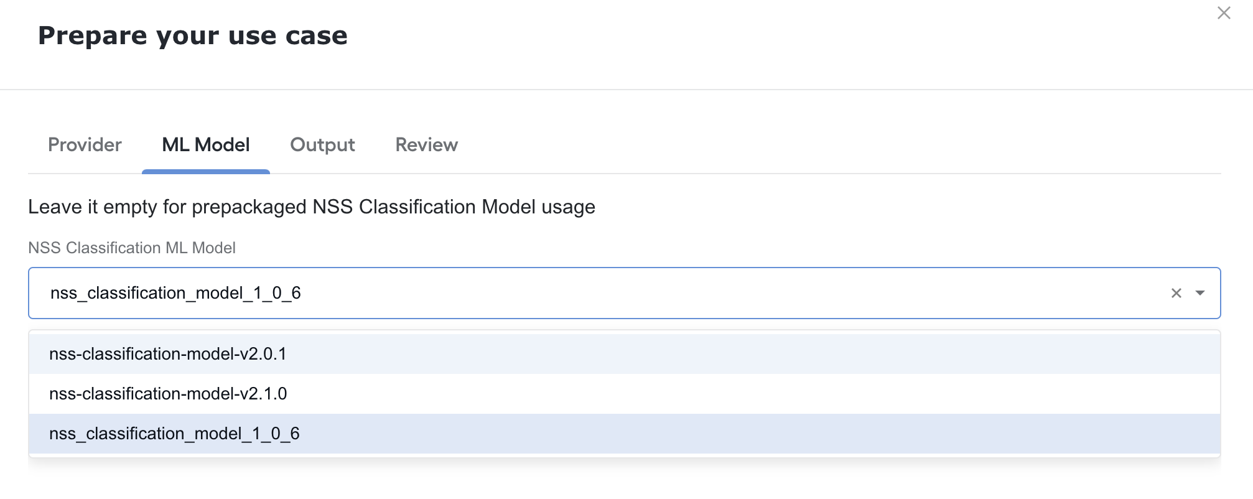Click the blue underline beneath ML Model tab
Image resolution: width=1253 pixels, height=499 pixels.
[206, 172]
